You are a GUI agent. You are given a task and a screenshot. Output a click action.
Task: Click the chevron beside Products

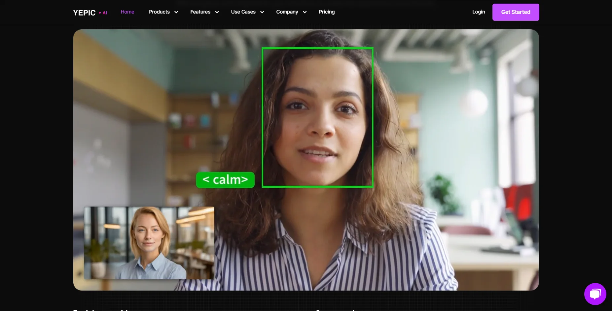pyautogui.click(x=176, y=12)
